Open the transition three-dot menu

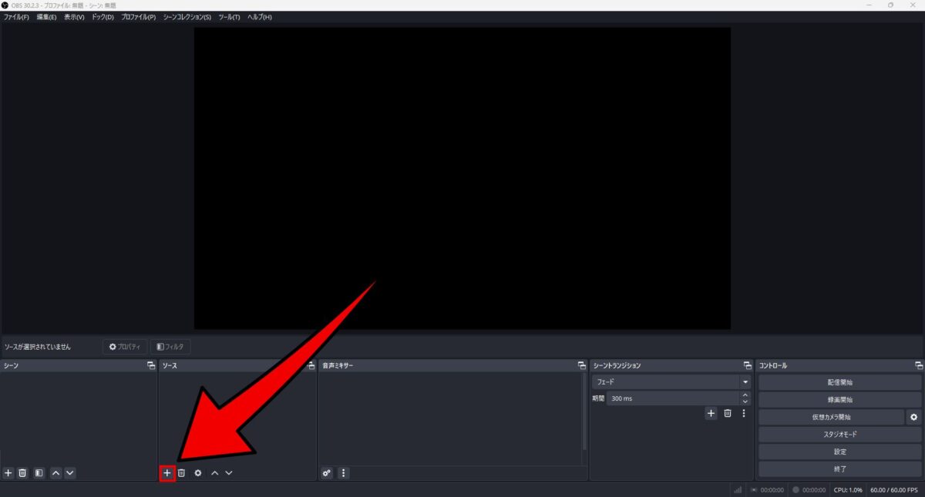point(743,413)
